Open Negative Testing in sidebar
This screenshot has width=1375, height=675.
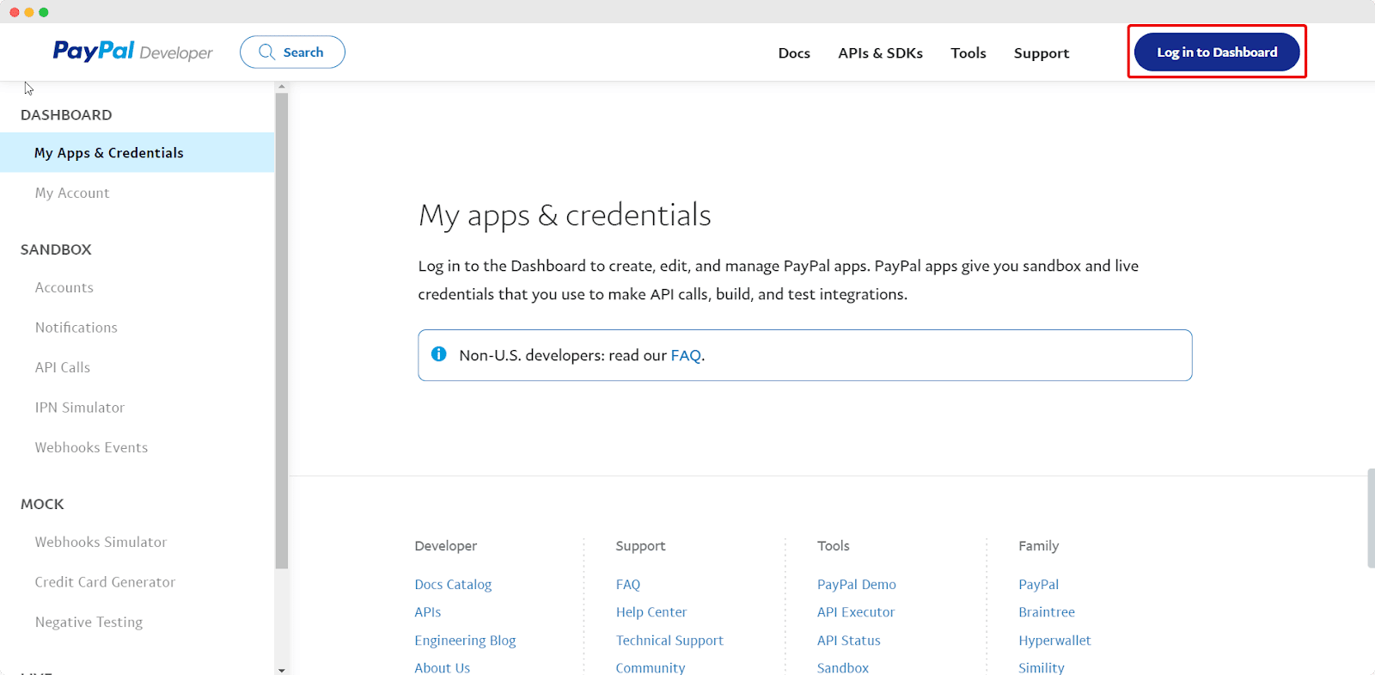click(x=89, y=622)
